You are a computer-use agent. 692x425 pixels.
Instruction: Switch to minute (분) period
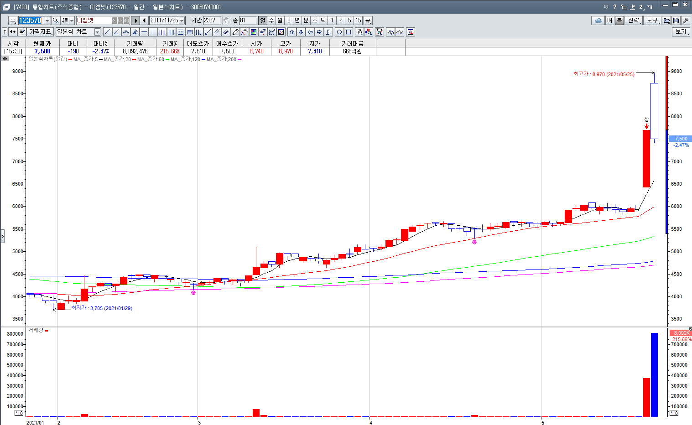(306, 21)
